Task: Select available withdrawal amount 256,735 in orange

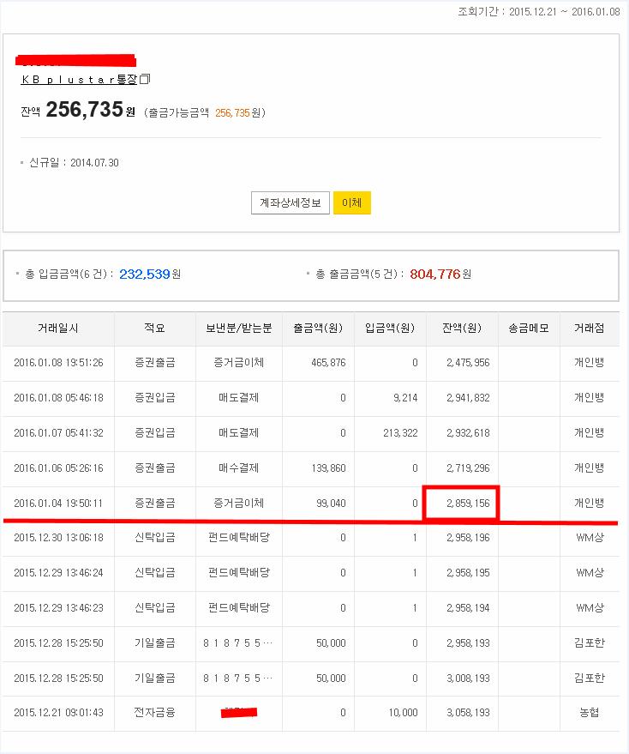Action: tap(232, 112)
